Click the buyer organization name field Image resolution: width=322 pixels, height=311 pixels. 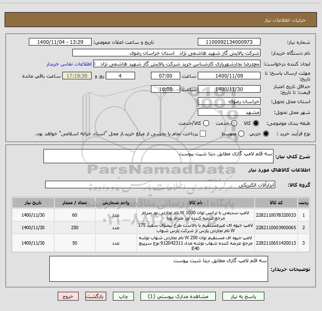(166, 53)
